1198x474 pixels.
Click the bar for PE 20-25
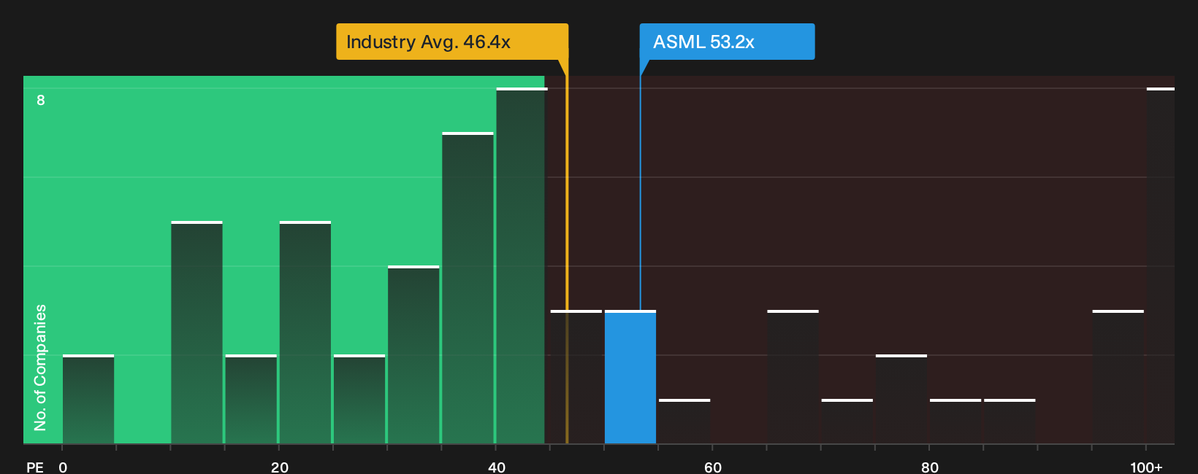tap(305, 333)
